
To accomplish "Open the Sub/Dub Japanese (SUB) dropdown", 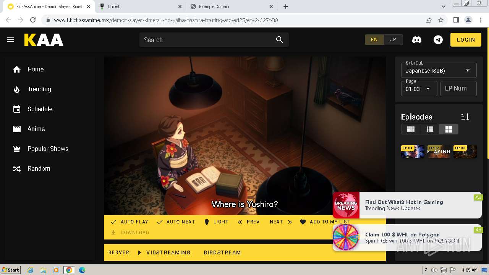I will tap(439, 70).
